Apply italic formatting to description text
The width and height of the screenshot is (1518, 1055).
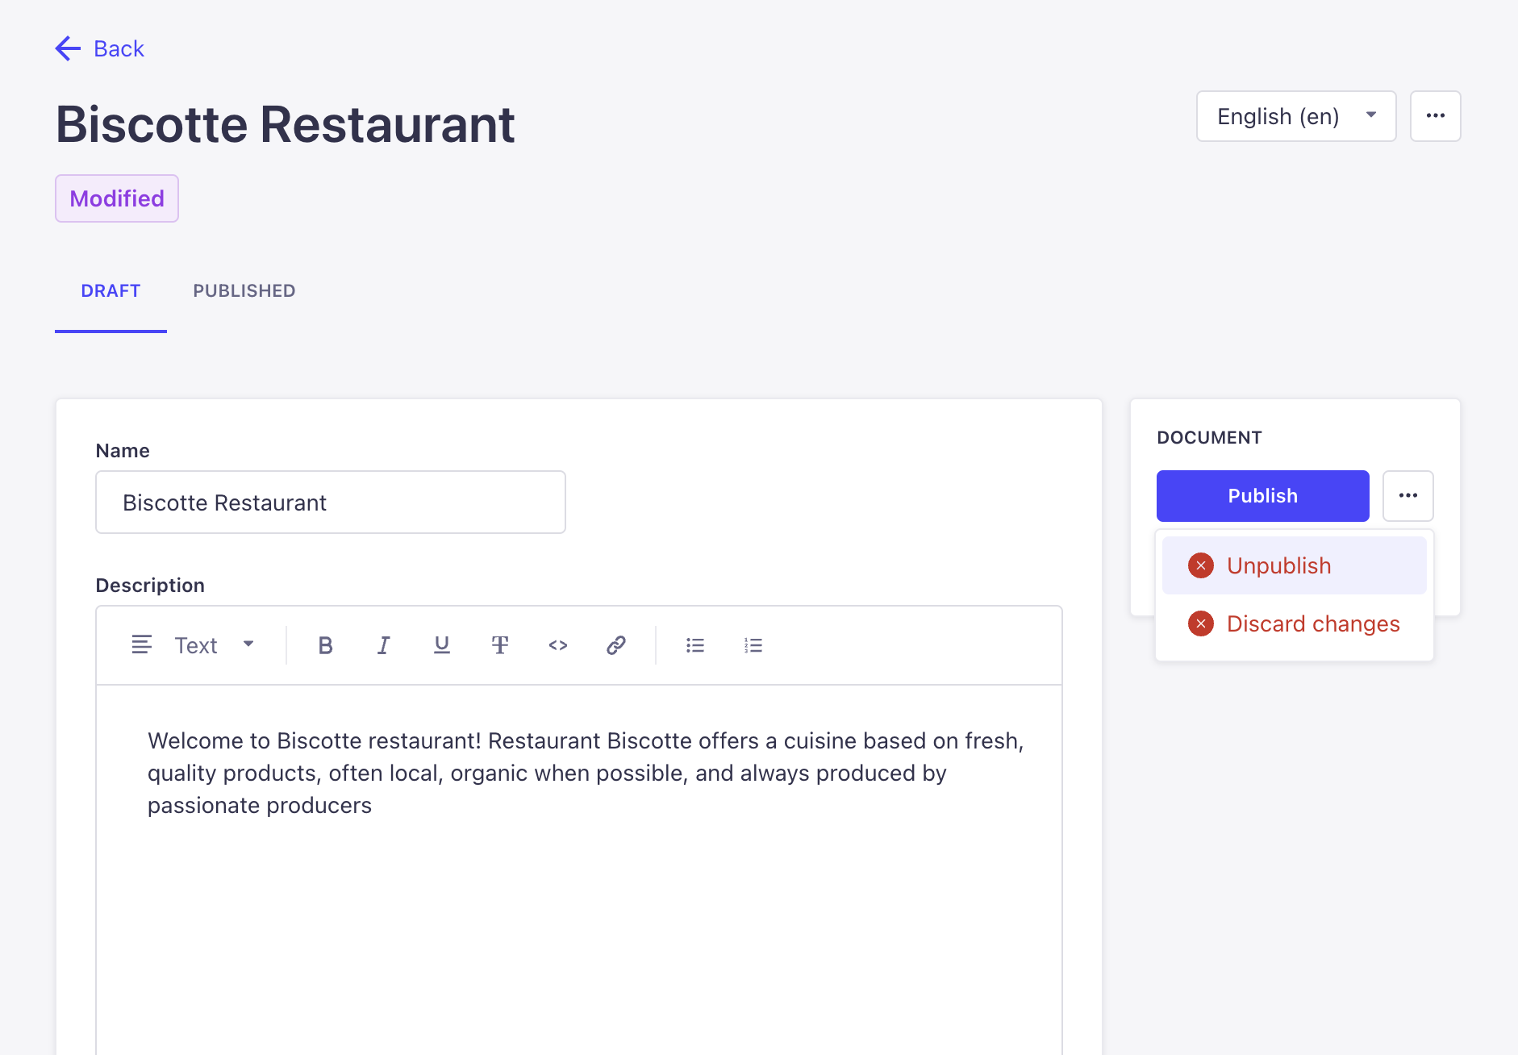coord(383,645)
